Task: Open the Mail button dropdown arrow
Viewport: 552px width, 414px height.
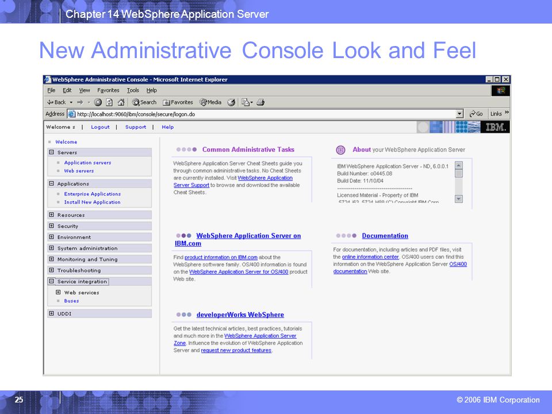Action: pos(251,102)
